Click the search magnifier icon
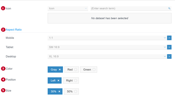The image size is (175, 100). coord(169,8)
